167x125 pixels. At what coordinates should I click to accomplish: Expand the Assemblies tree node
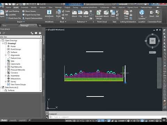[x=6, y=76]
